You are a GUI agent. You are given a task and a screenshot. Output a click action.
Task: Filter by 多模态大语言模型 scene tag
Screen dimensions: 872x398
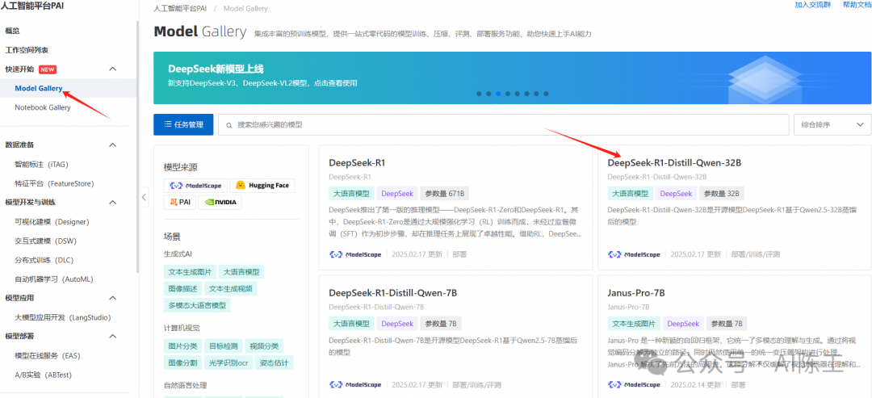(x=198, y=305)
